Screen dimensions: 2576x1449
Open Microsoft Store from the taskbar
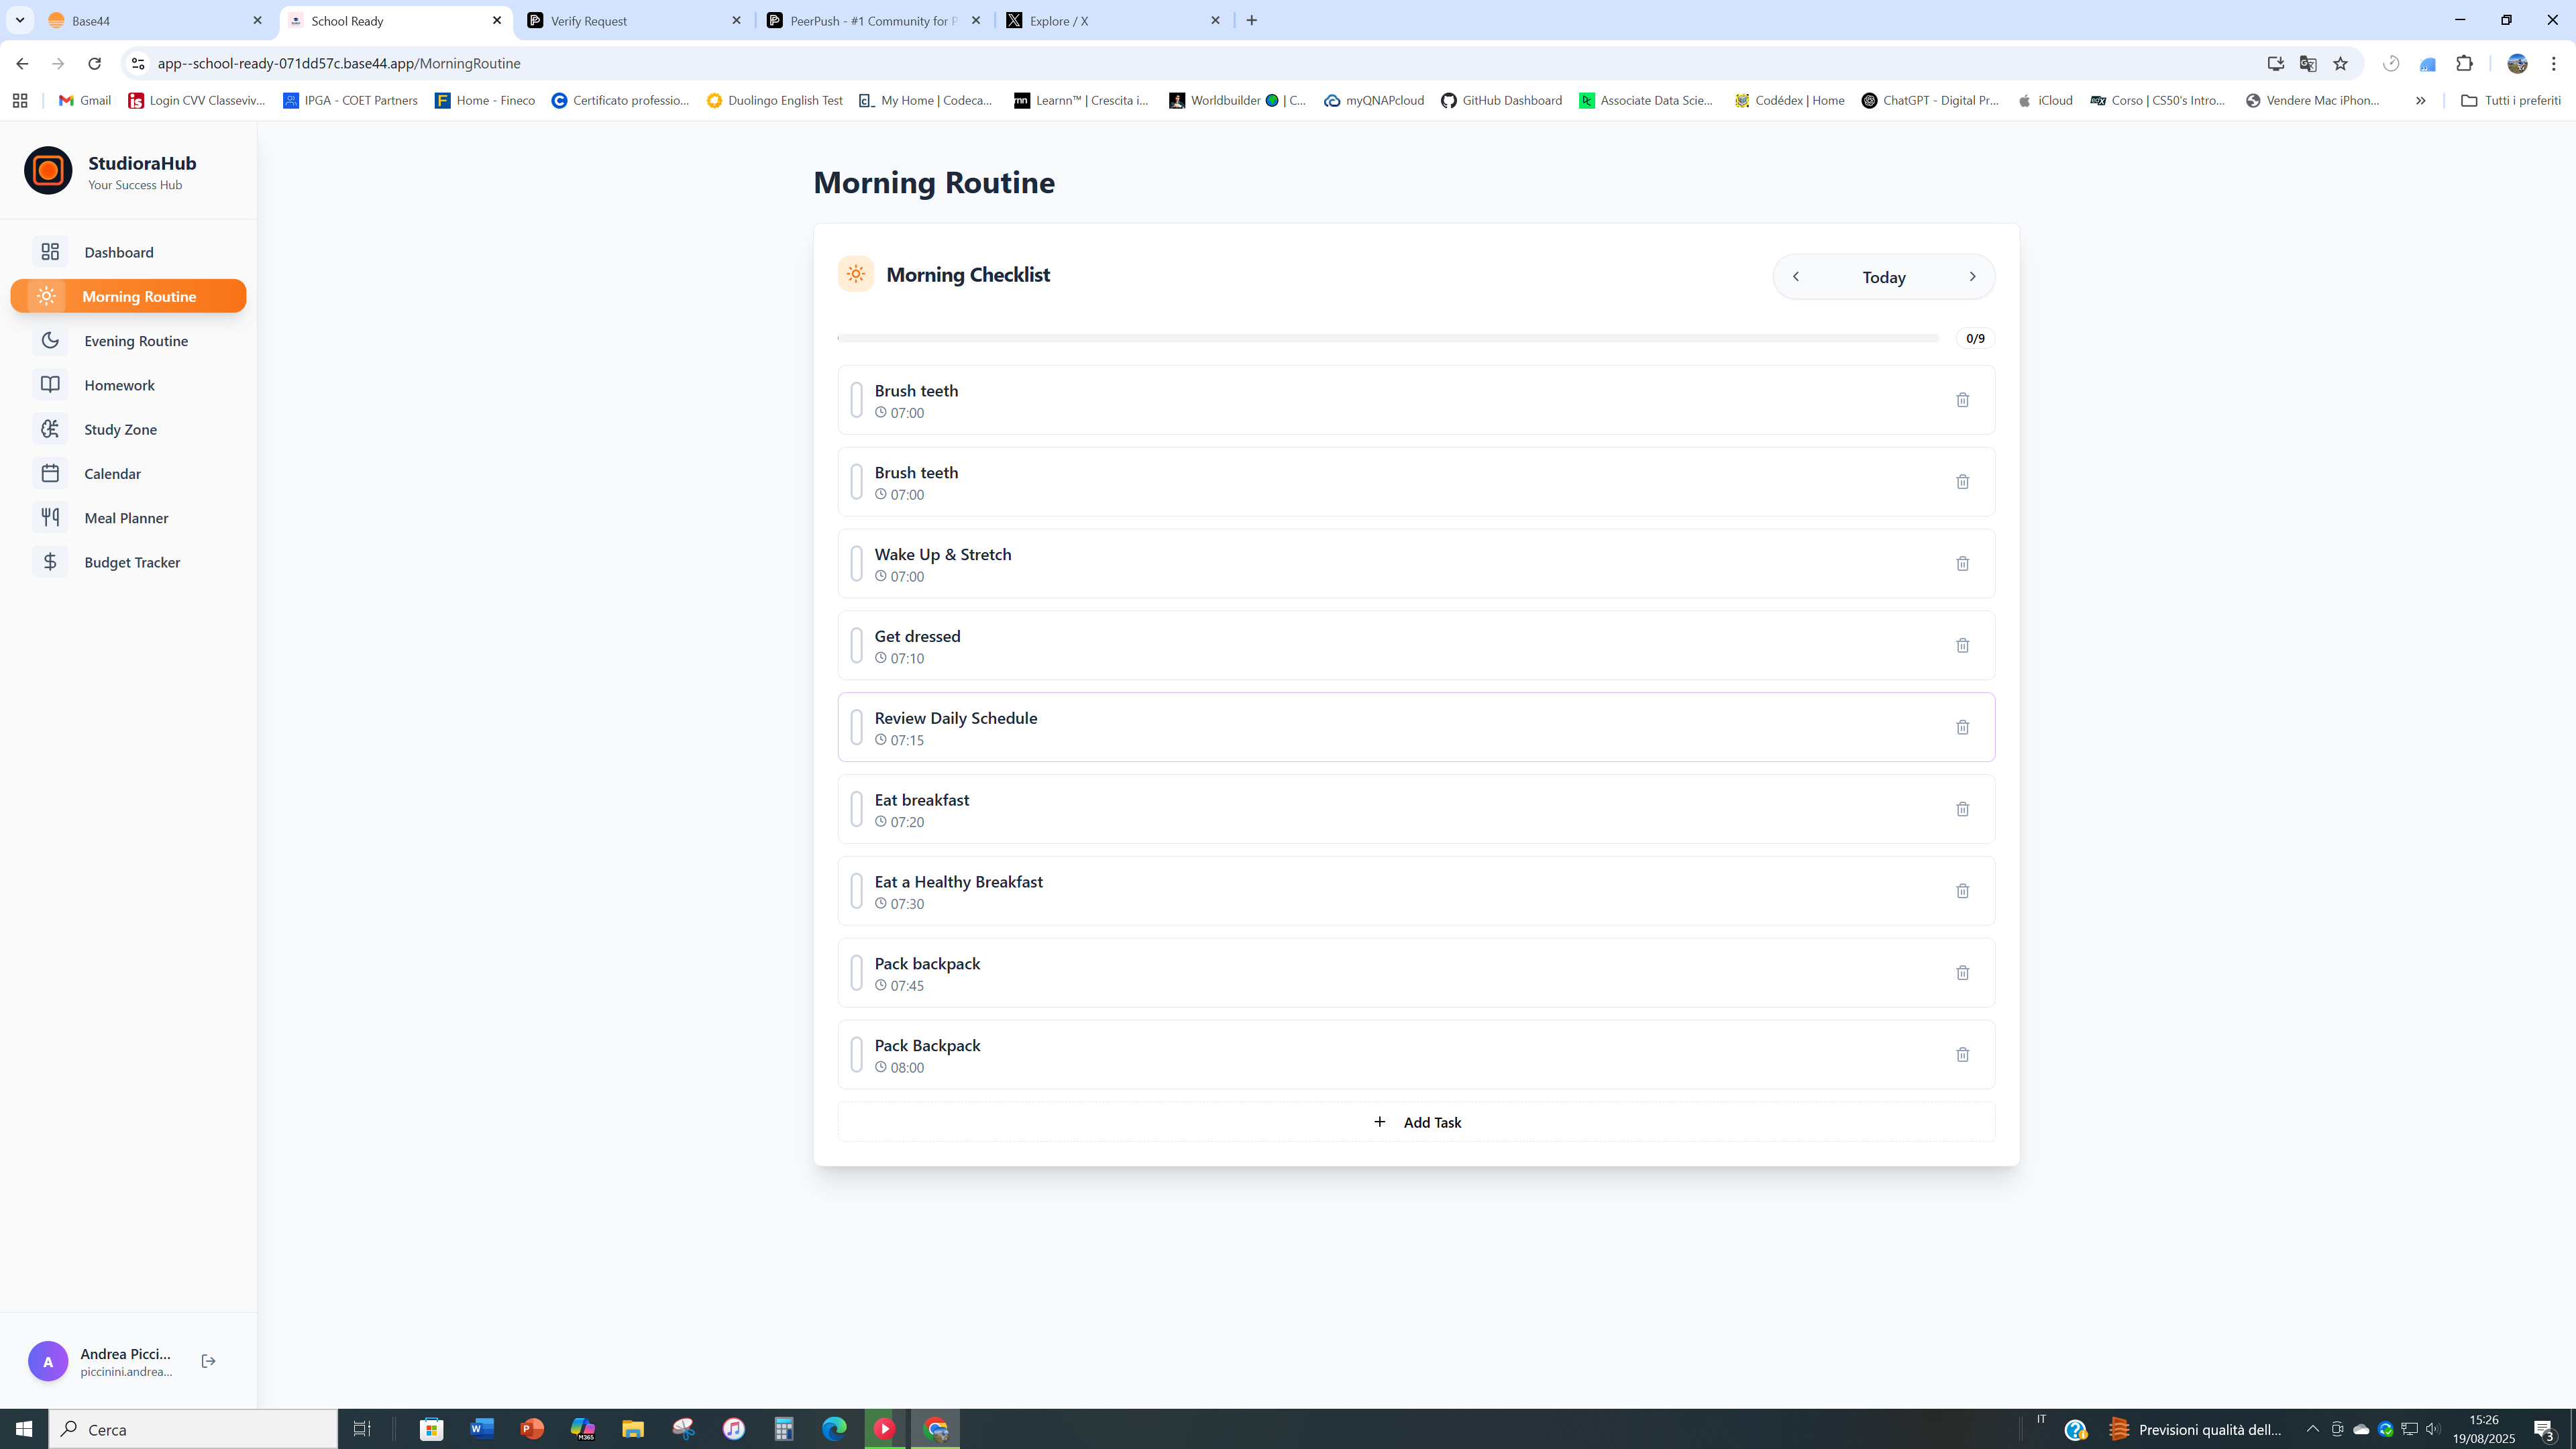tap(431, 1429)
